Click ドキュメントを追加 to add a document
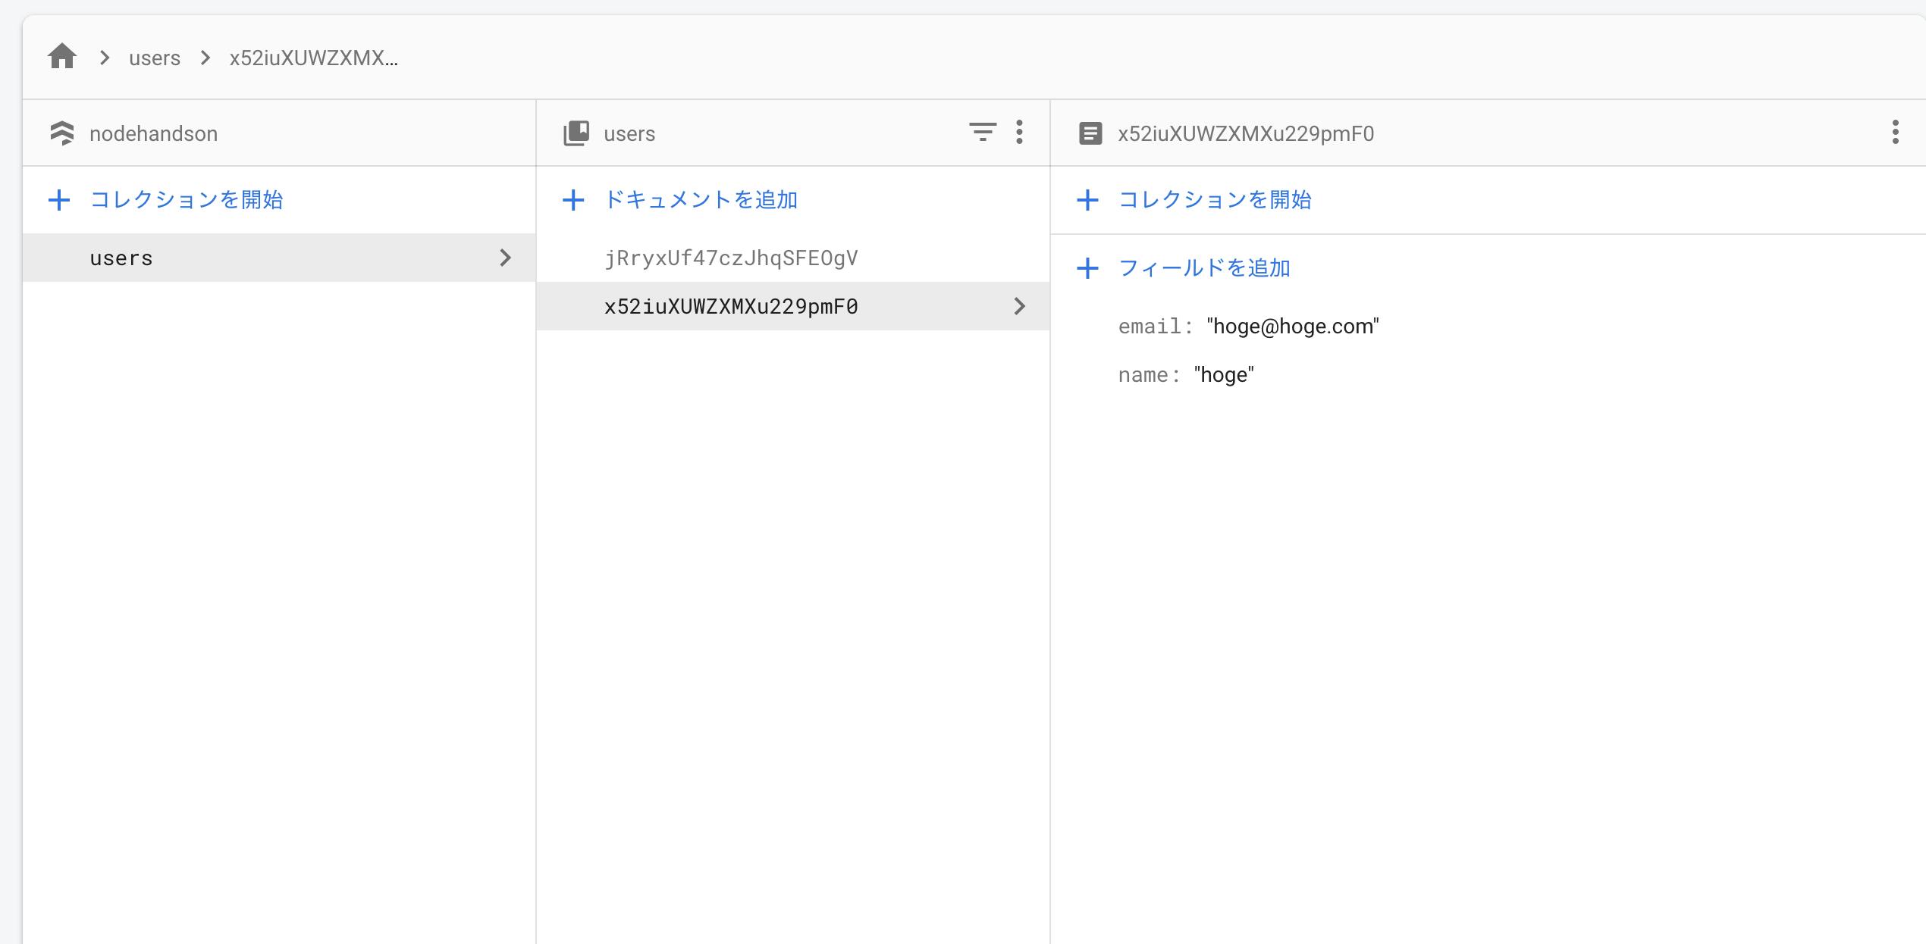 [x=700, y=200]
